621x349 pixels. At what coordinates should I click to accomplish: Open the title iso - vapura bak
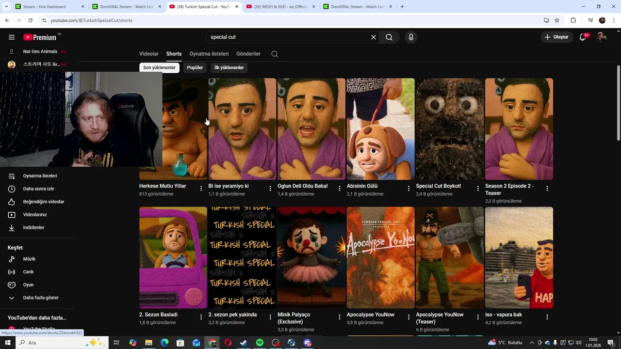[504, 315]
